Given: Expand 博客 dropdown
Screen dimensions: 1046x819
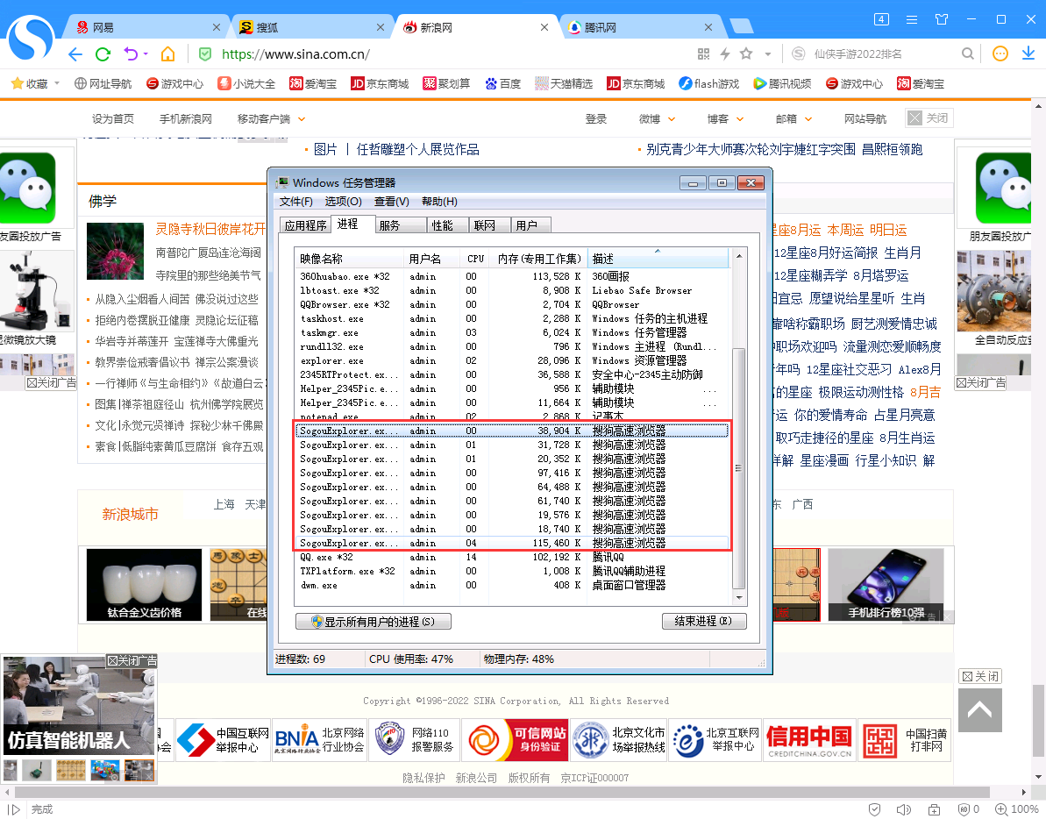Looking at the screenshot, I should point(740,119).
